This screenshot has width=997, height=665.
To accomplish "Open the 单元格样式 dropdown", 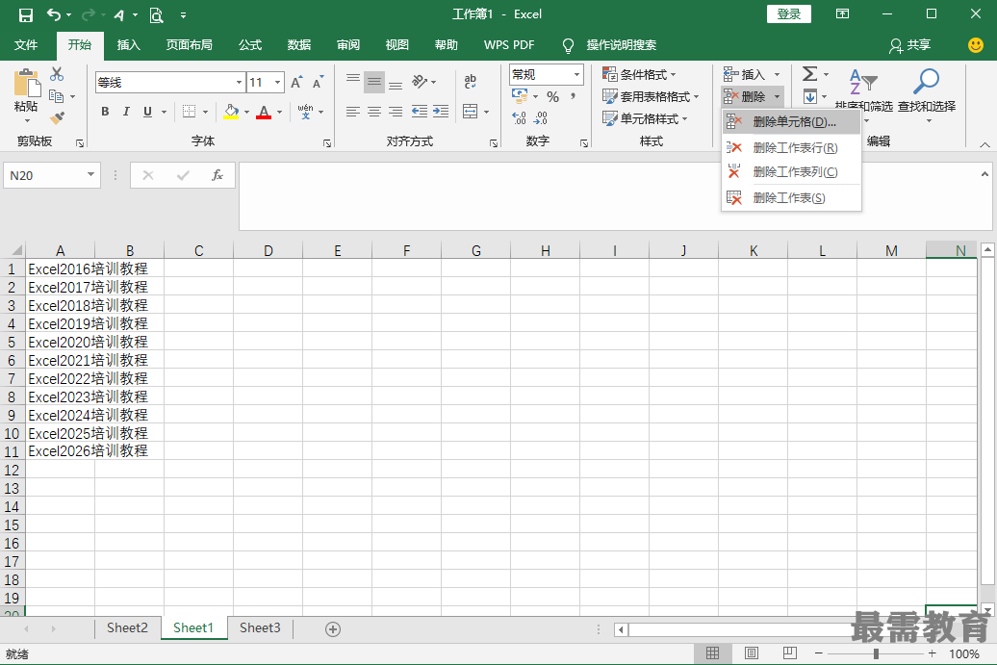I will coord(646,119).
